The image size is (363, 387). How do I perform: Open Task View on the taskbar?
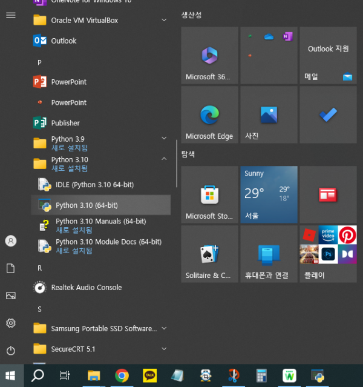point(65,375)
